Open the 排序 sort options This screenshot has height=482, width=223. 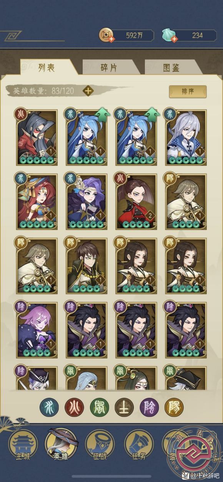pos(188,91)
